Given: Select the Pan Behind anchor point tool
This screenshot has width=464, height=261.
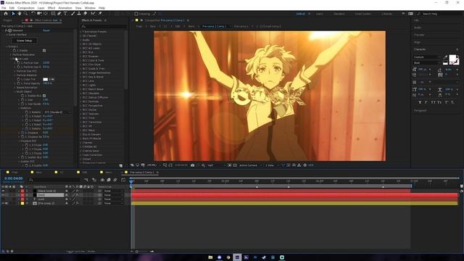Looking at the screenshot, I should [x=46, y=14].
